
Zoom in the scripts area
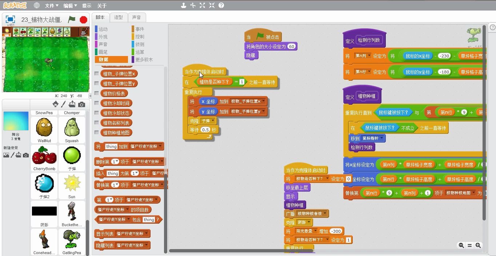pos(478,245)
